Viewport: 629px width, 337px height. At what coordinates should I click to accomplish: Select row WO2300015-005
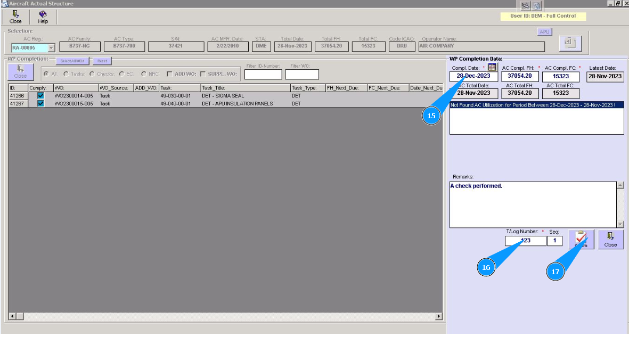(225, 103)
